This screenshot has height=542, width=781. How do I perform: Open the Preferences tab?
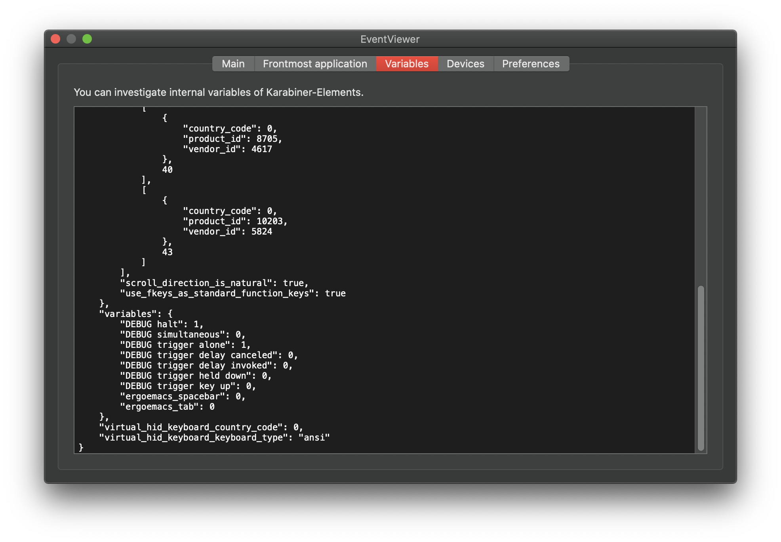pos(531,64)
